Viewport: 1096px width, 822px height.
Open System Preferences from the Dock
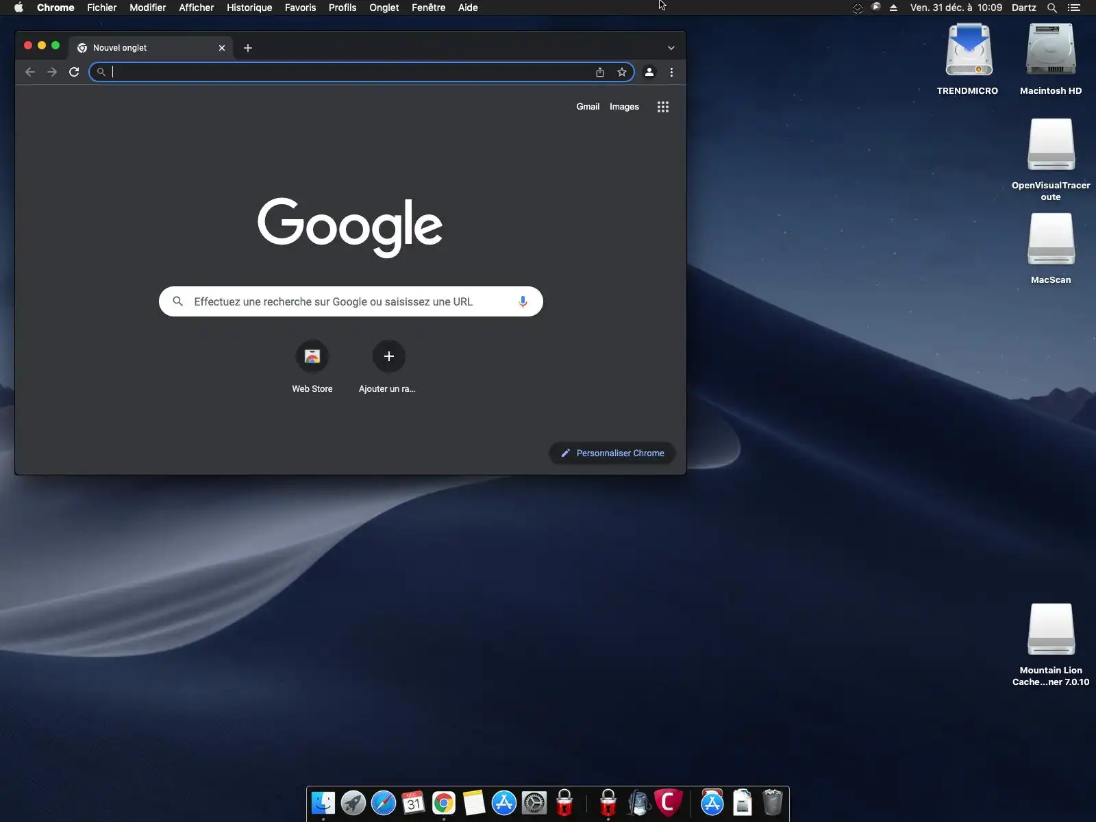pyautogui.click(x=534, y=803)
